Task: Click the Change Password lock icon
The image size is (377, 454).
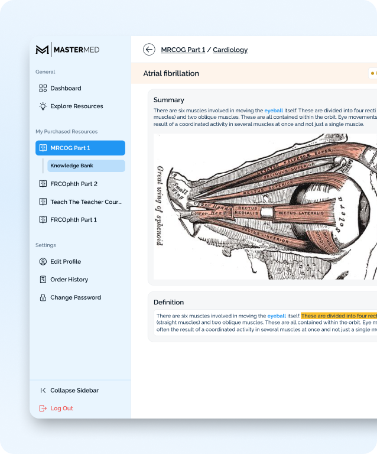Action: (x=43, y=297)
